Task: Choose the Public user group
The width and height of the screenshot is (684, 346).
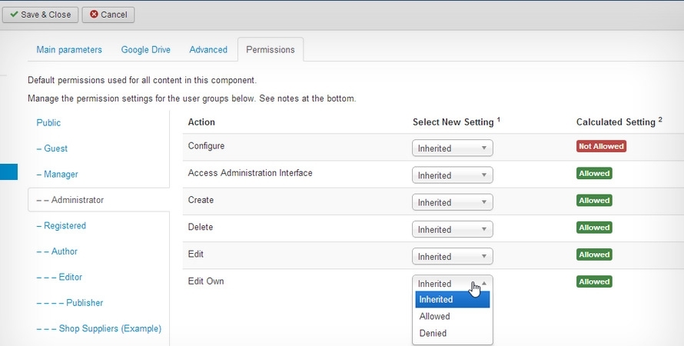Action: (48, 122)
